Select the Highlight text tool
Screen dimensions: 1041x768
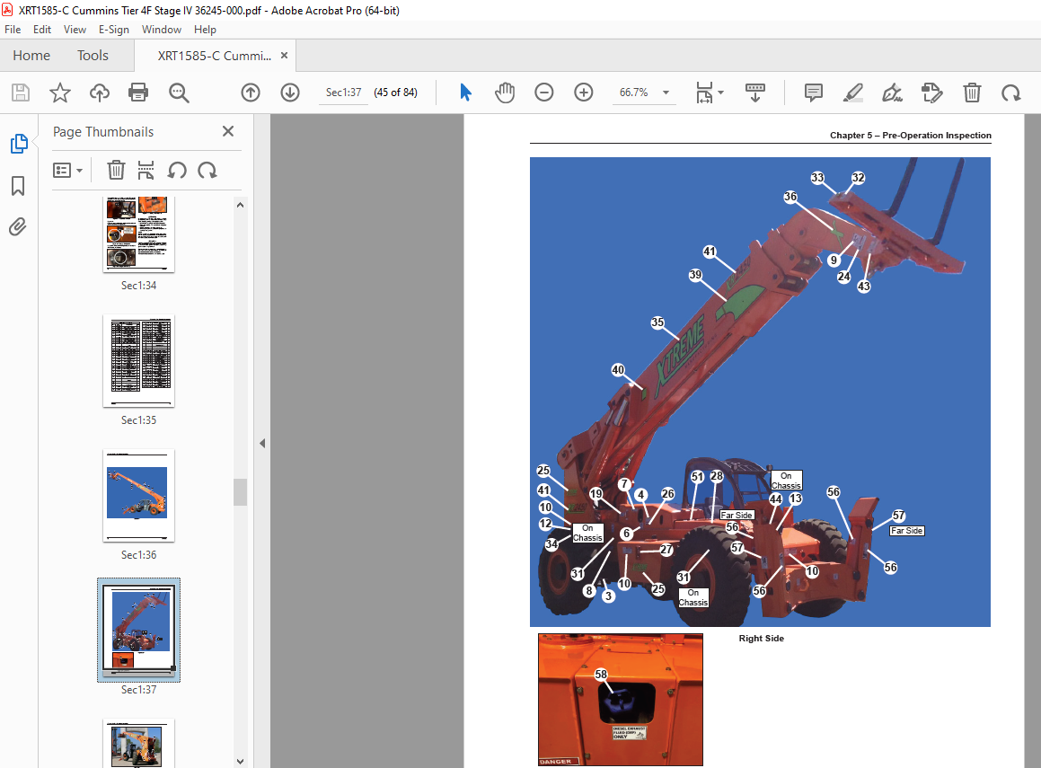(853, 93)
